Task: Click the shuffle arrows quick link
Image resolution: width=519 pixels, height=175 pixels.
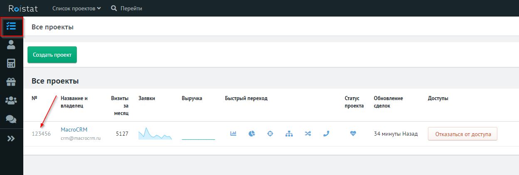Action: click(308, 134)
